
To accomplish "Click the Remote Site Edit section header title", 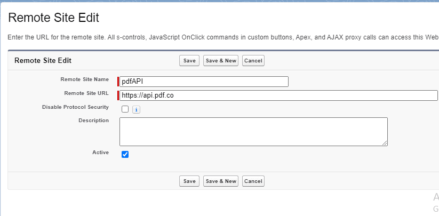I will pos(43,61).
